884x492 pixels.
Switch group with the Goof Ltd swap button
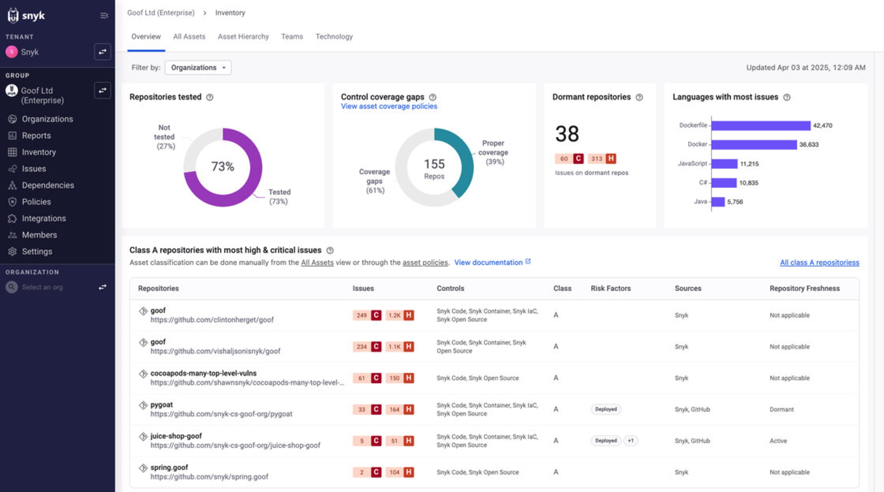103,90
